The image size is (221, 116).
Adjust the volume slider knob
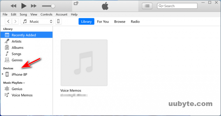coord(53,6)
